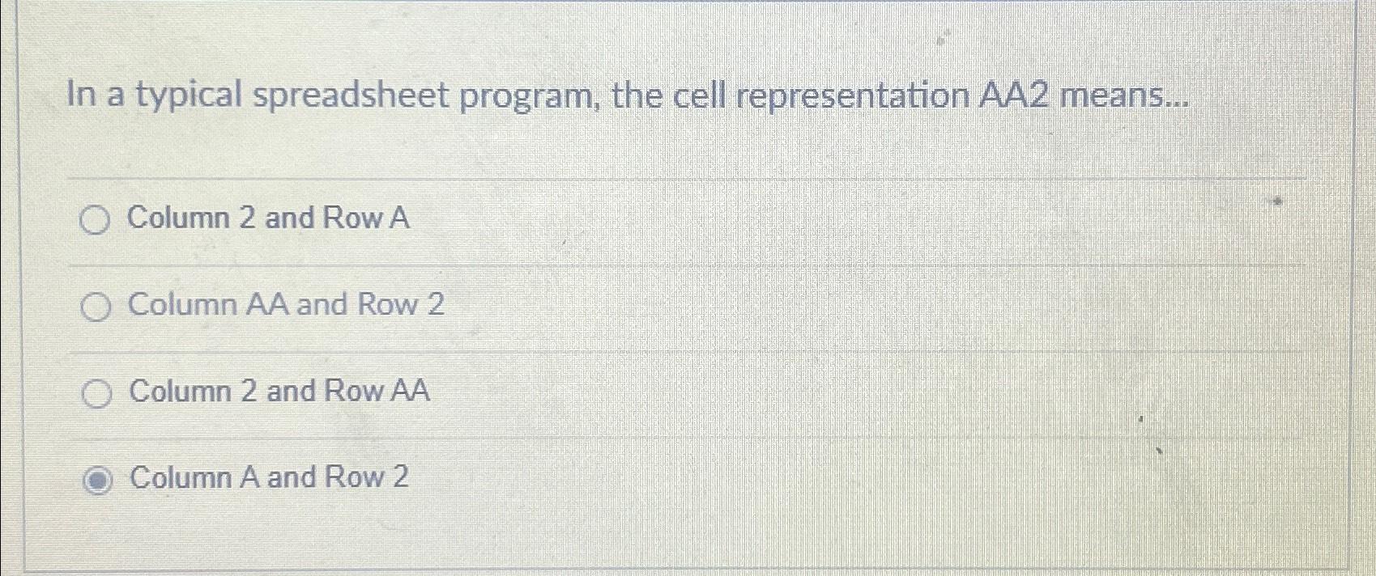The height and width of the screenshot is (576, 1376).
Task: Select the radio button for Column 2 and Row AA
Action: point(97,394)
